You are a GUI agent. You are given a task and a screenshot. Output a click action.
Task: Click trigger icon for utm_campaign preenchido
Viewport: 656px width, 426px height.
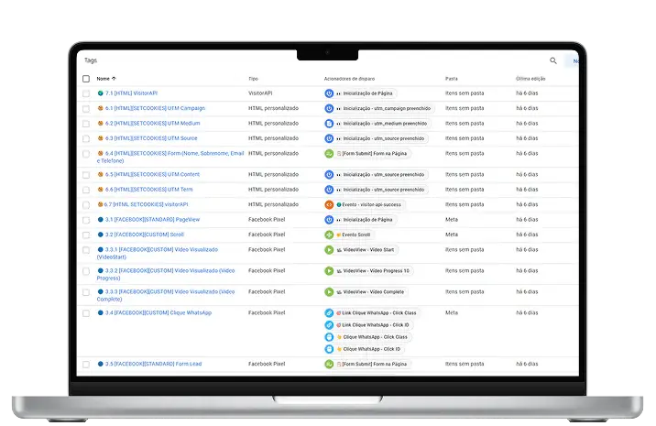pos(329,108)
